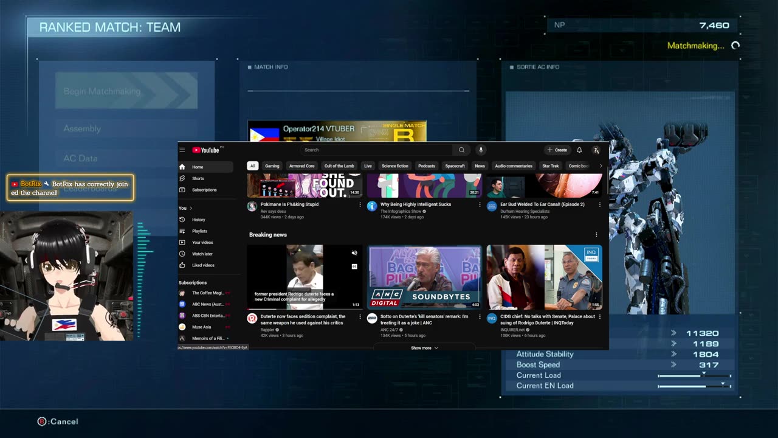Image resolution: width=778 pixels, height=438 pixels.
Task: Click the search magnifier button
Action: 461,150
